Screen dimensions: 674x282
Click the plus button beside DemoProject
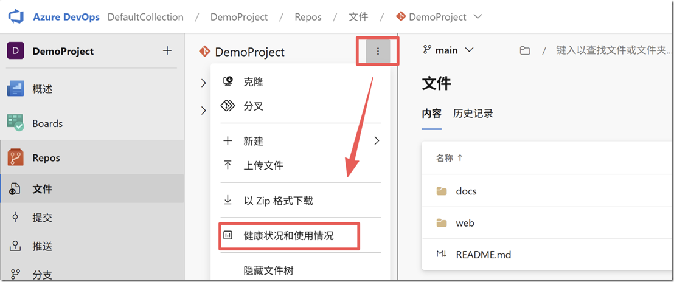point(167,50)
